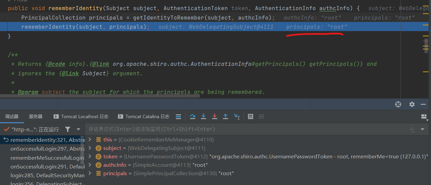Switch to the 服务器 tab
Viewport: 431px width, 185px height.
pos(36,116)
